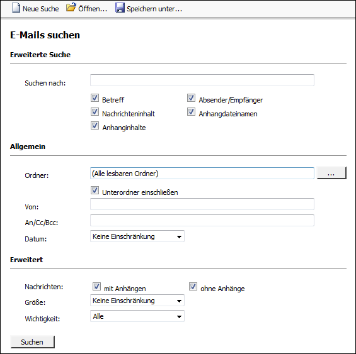
Task: Expand the Größe dropdown
Action: point(137,301)
